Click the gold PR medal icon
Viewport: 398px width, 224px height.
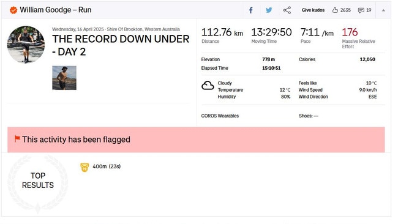click(x=84, y=167)
